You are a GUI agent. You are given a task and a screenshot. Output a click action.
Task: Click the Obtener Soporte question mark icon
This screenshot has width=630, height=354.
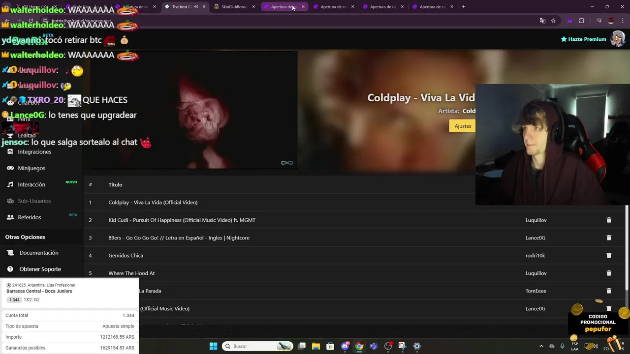(x=10, y=269)
